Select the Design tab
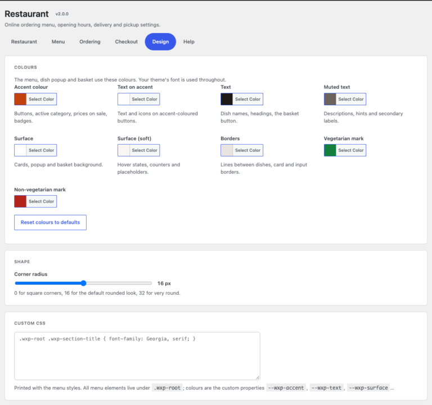Image resolution: width=432 pixels, height=405 pixels. pos(160,42)
